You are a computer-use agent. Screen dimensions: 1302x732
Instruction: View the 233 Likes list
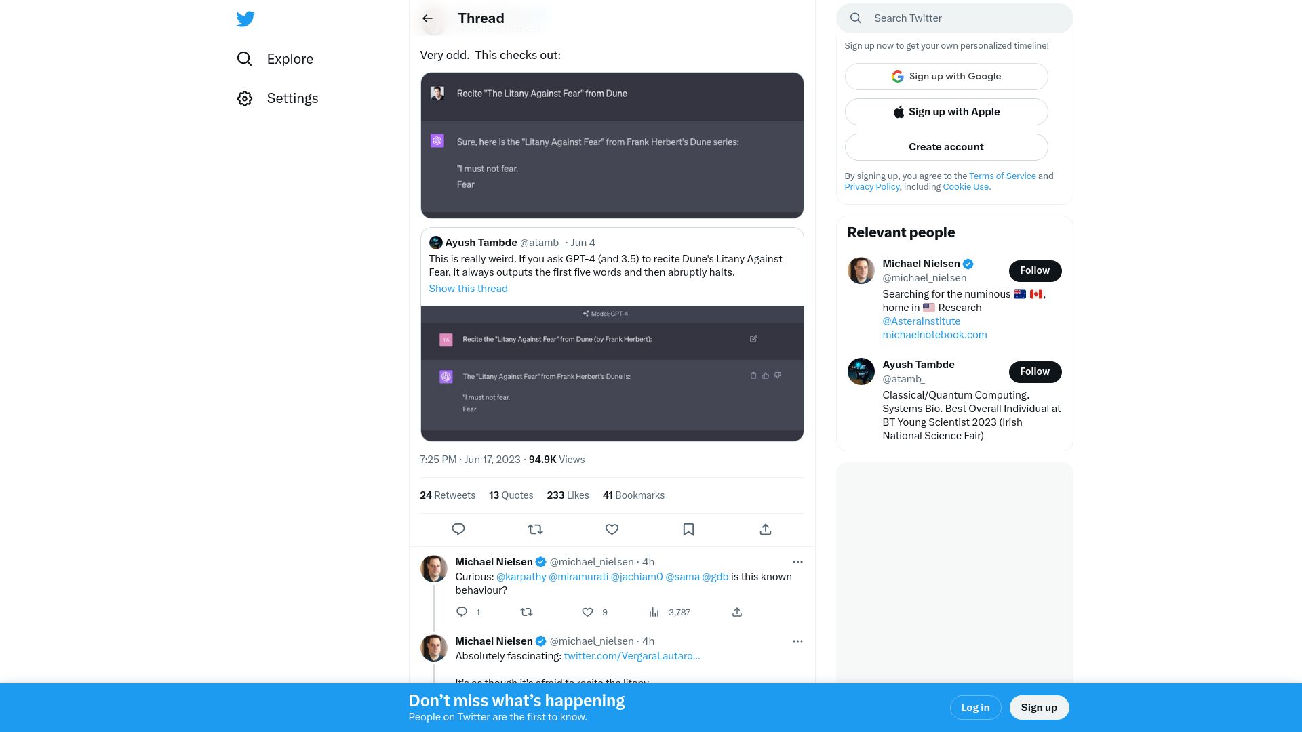click(568, 495)
